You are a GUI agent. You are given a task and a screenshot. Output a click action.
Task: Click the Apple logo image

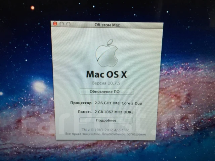107,53
